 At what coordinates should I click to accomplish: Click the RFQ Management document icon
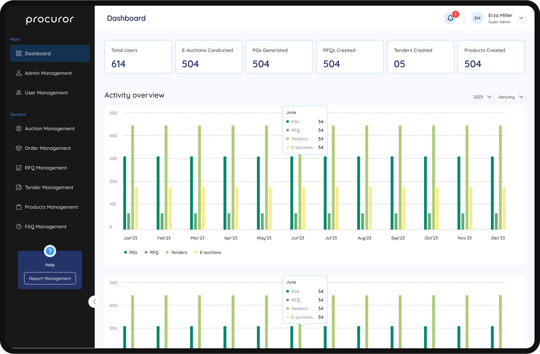[19, 168]
